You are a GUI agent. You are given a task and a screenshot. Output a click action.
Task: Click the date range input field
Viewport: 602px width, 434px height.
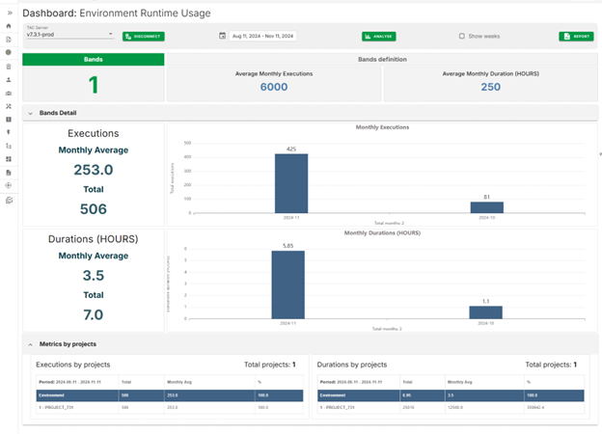[x=262, y=36]
